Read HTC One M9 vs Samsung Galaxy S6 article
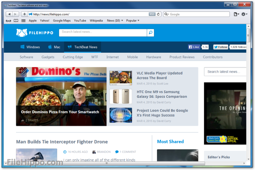The image size is (255, 170). [x=162, y=94]
